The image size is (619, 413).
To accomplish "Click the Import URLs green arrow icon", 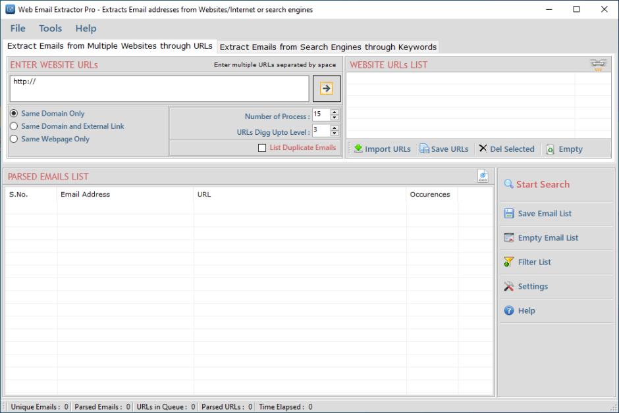I will (x=358, y=149).
